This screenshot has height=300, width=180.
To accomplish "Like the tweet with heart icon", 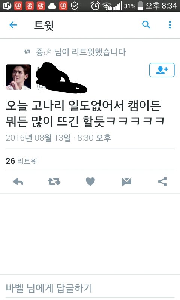I will 90,181.
